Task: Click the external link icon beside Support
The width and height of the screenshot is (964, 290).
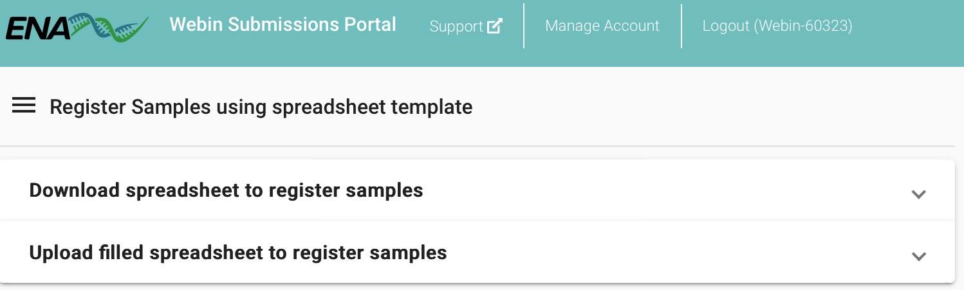Action: click(494, 26)
